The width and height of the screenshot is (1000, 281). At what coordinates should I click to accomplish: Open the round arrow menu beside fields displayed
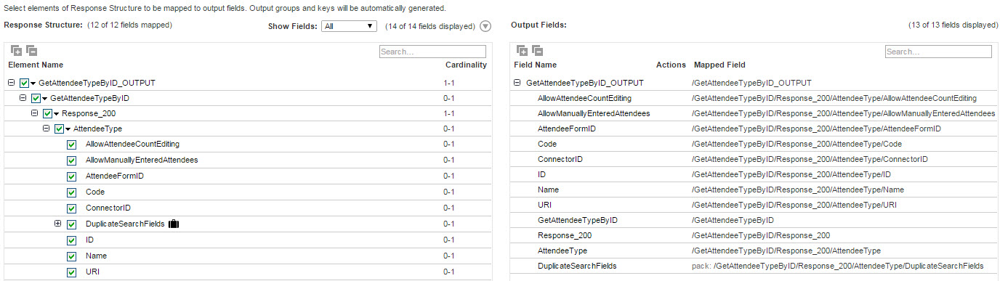pos(485,26)
